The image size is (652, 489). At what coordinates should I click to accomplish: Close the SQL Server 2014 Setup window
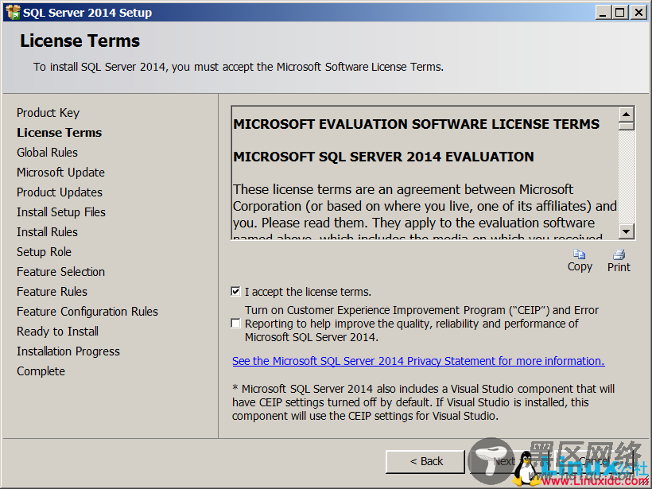638,12
